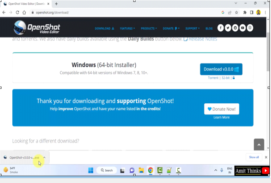Viewport: 271px width, 183px height.
Task: Click the "Windows (64-bit Installer)" heading
Action: (x=104, y=65)
